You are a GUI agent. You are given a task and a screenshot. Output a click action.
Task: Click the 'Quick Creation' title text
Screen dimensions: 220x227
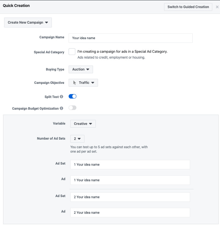tap(16, 6)
